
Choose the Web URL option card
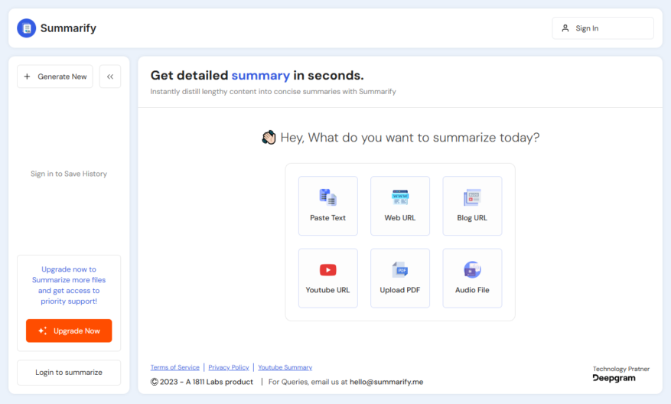click(x=400, y=206)
